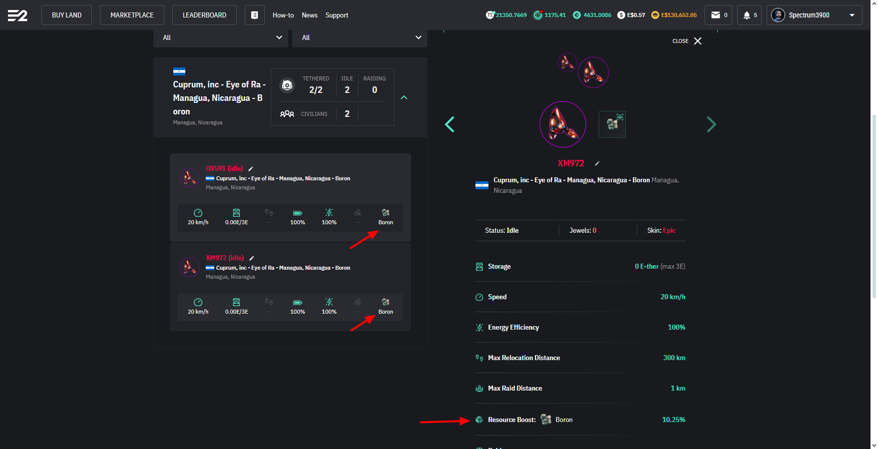Open the MARKETPLACE page
Viewport: 878px width, 449px height.
click(x=132, y=15)
